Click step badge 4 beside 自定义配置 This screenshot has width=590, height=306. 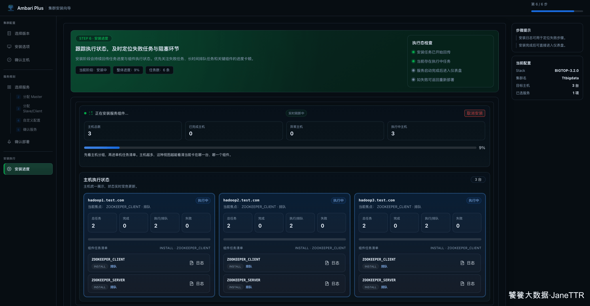18,120
